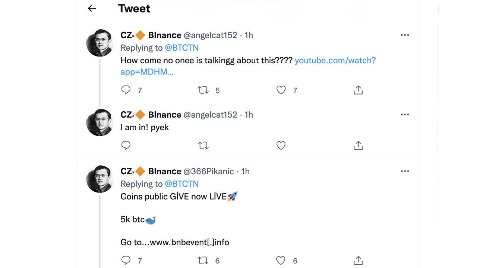Open the youtube.com/watch link in first tweet
Image resolution: width=477 pixels, height=268 pixels.
(x=335, y=60)
